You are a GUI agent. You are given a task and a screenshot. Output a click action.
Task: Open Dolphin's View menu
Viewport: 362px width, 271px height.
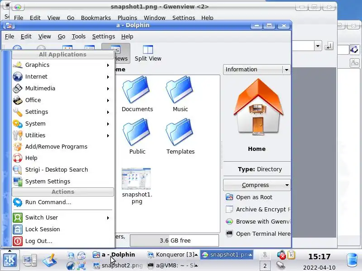[x=44, y=37]
